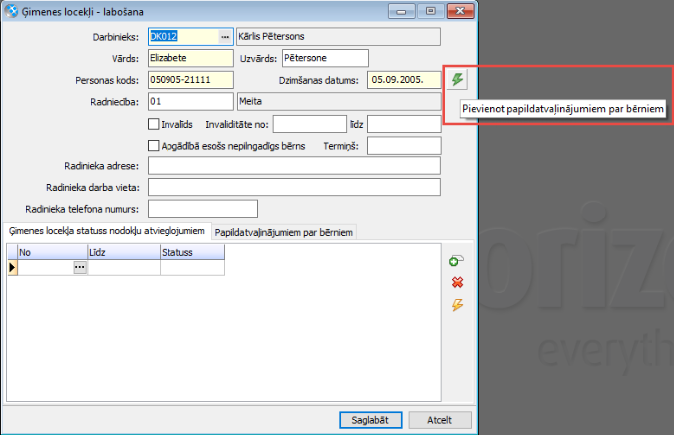Click the Uzvārds field containing Pētersone

[x=325, y=58]
